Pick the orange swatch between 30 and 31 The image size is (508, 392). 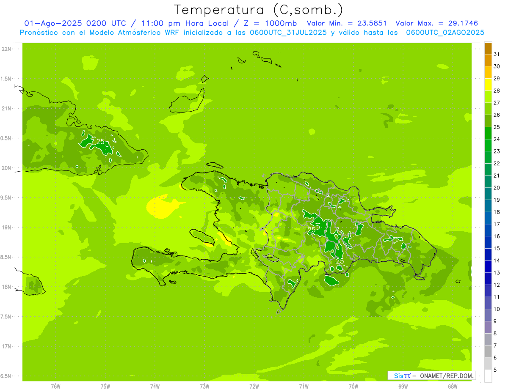tap(488, 60)
